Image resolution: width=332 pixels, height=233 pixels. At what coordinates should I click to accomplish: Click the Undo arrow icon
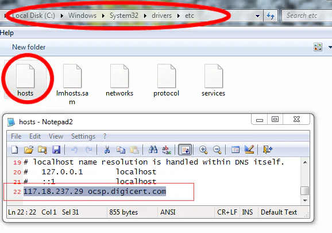74,150
